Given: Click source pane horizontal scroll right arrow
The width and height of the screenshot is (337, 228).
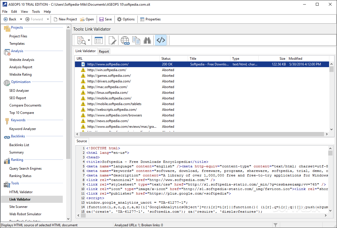Looking at the screenshot, I should pyautogui.click(x=326, y=215).
